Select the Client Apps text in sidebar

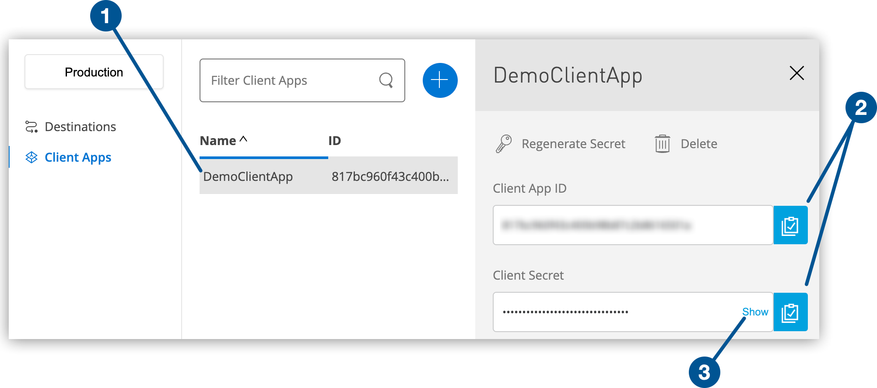pyautogui.click(x=78, y=157)
